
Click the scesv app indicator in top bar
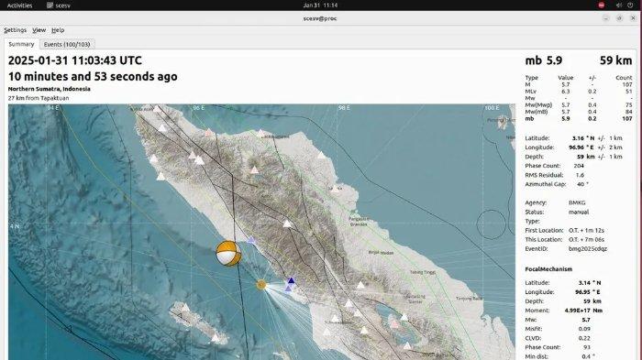(59, 5)
